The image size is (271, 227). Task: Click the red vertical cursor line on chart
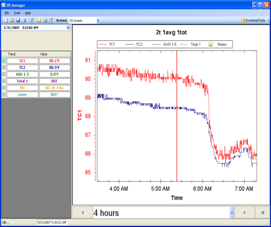click(176, 116)
